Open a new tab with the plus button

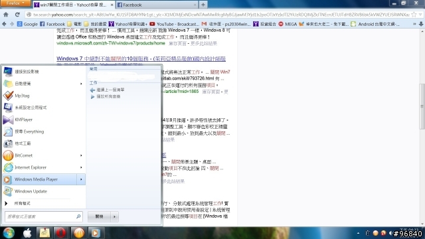(x=203, y=5)
